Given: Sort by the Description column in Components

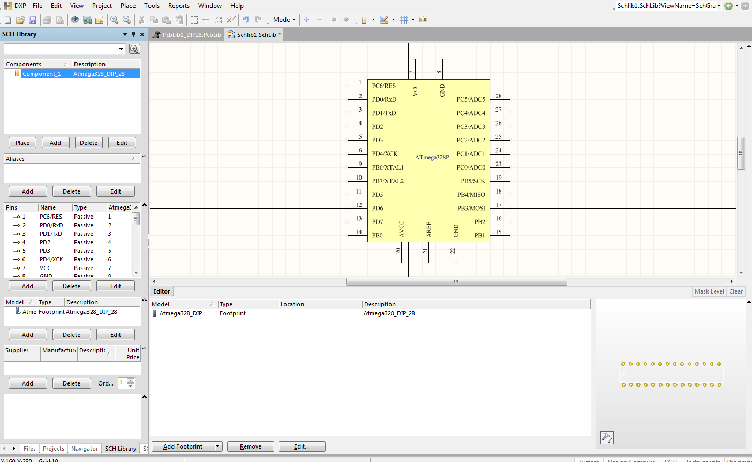Looking at the screenshot, I should (x=106, y=64).
